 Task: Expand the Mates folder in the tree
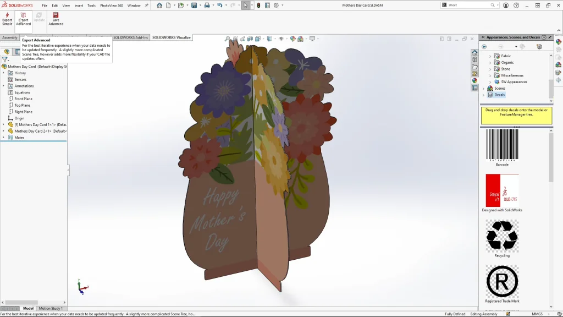tap(3, 138)
